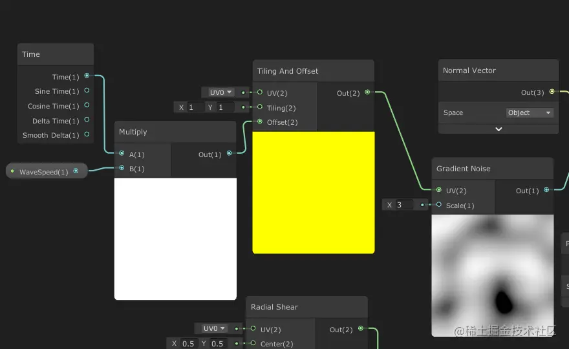Click the Scale X field showing 3
Image resolution: width=569 pixels, height=349 pixels.
click(x=404, y=205)
